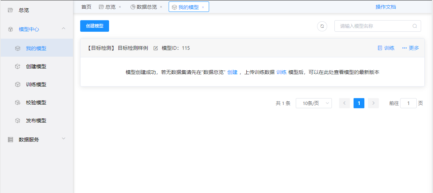
Task: Open the 10条/页 page size dropdown
Action: tap(314, 104)
